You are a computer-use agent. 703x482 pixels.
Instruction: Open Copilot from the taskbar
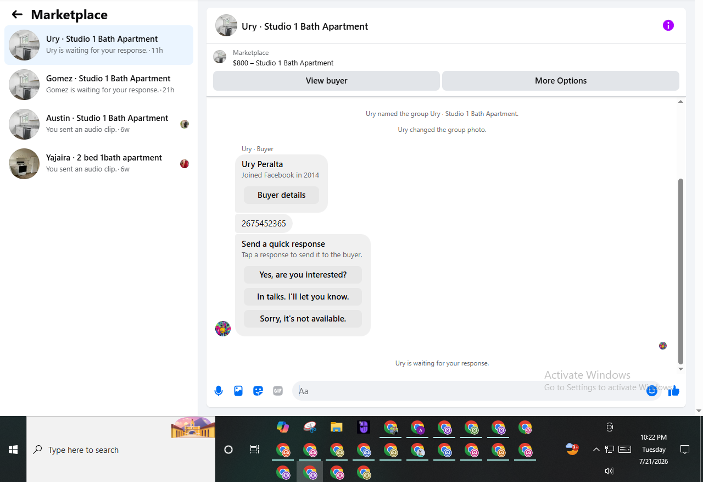[x=283, y=427]
